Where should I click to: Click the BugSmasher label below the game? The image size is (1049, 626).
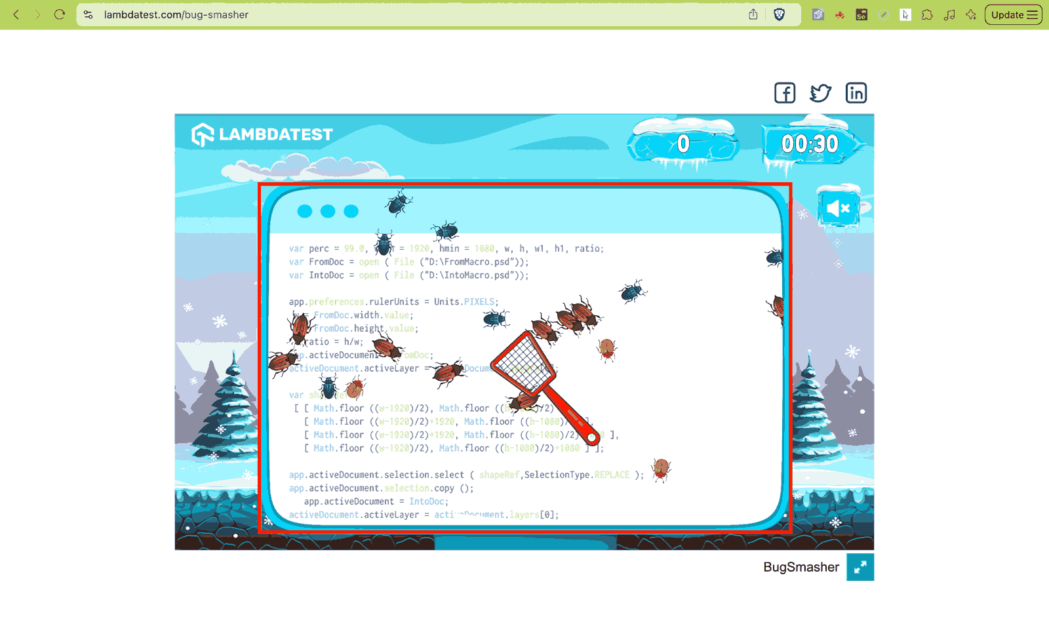[801, 567]
